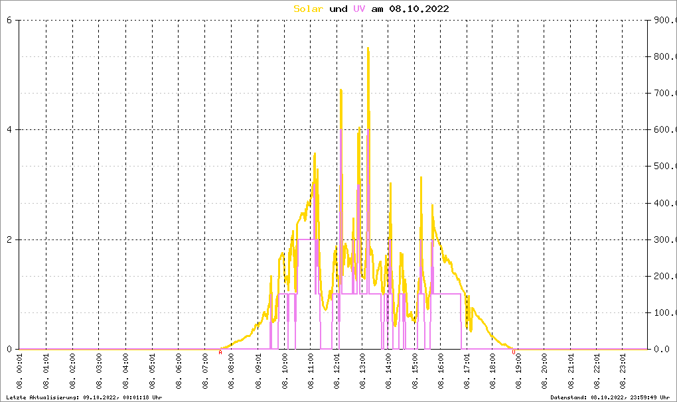Click the left axis label "2"
The height and width of the screenshot is (402, 677).
click(x=9, y=239)
